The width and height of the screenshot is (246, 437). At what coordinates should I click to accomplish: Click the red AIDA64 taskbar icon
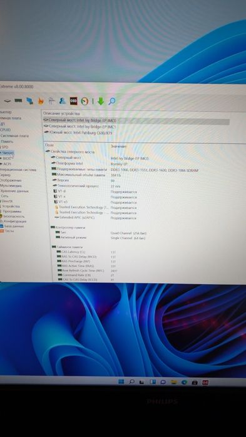(x=205, y=383)
